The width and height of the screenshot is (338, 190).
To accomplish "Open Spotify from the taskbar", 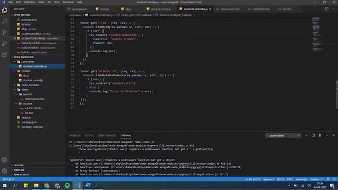I will (67, 185).
